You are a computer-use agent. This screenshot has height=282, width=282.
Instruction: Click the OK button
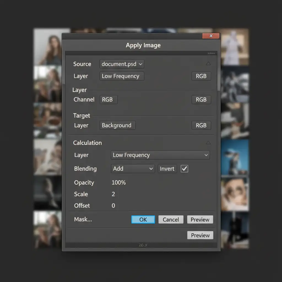(x=143, y=219)
